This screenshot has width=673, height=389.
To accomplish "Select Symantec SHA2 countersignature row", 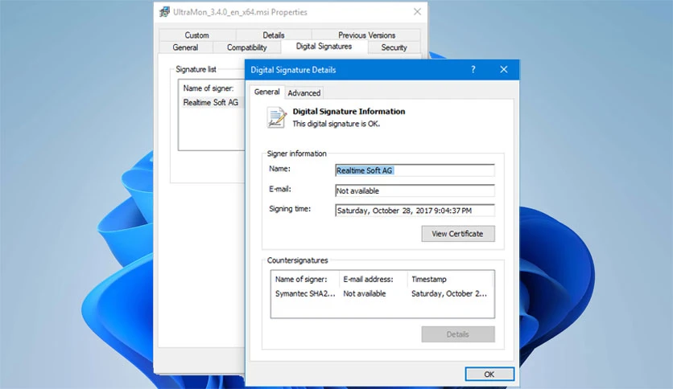I will coord(382,293).
